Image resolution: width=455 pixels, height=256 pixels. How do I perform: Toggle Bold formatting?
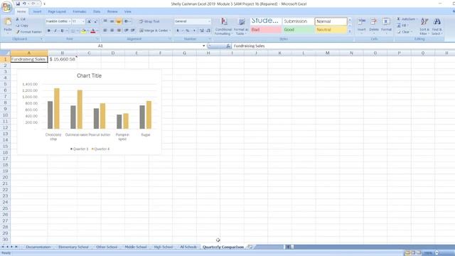[49, 31]
